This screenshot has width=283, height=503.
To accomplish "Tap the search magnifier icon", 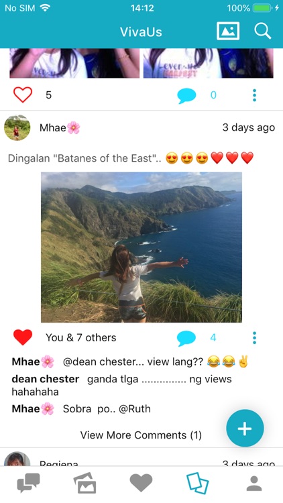I will [x=263, y=31].
